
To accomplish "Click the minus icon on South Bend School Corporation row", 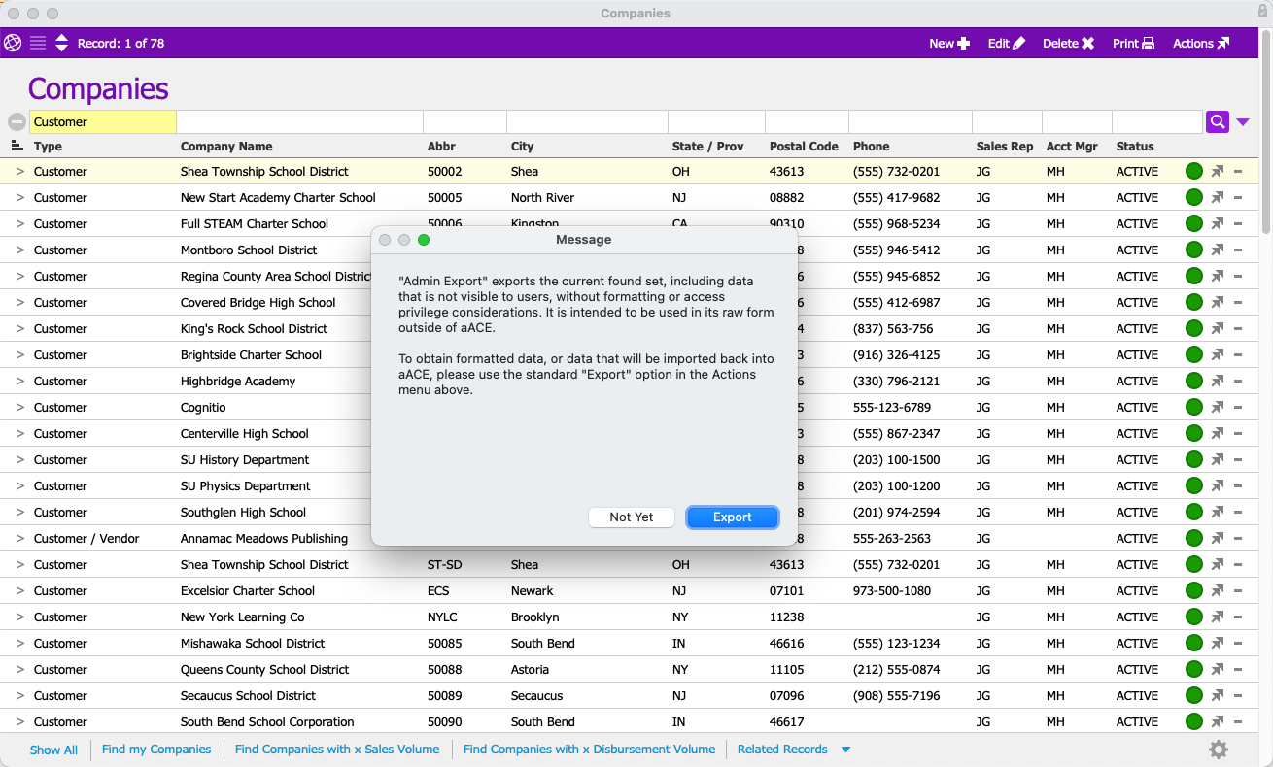I will pyautogui.click(x=1238, y=722).
